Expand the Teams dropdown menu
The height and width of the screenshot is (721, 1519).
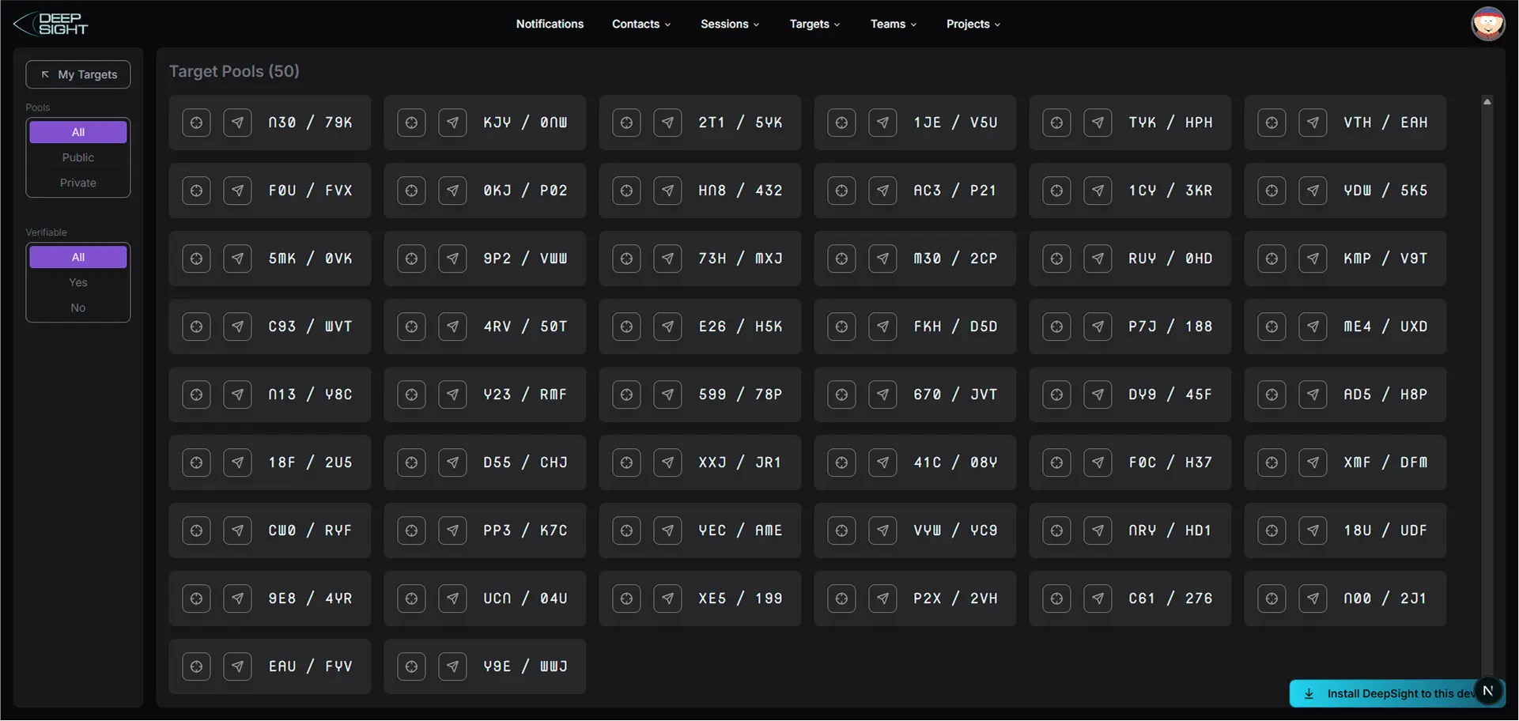[x=894, y=24]
